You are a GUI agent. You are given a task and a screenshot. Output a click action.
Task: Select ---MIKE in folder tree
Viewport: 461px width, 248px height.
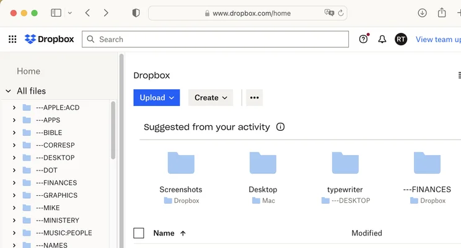pos(48,208)
